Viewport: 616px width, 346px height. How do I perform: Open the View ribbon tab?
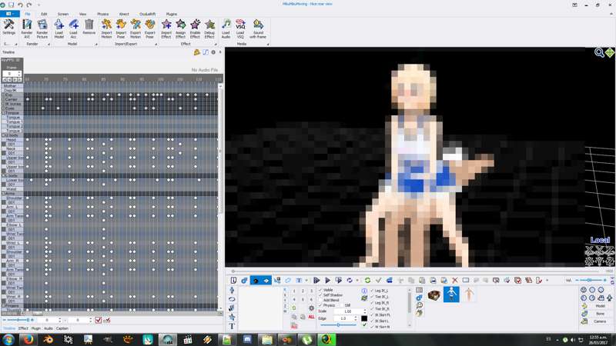[83, 14]
